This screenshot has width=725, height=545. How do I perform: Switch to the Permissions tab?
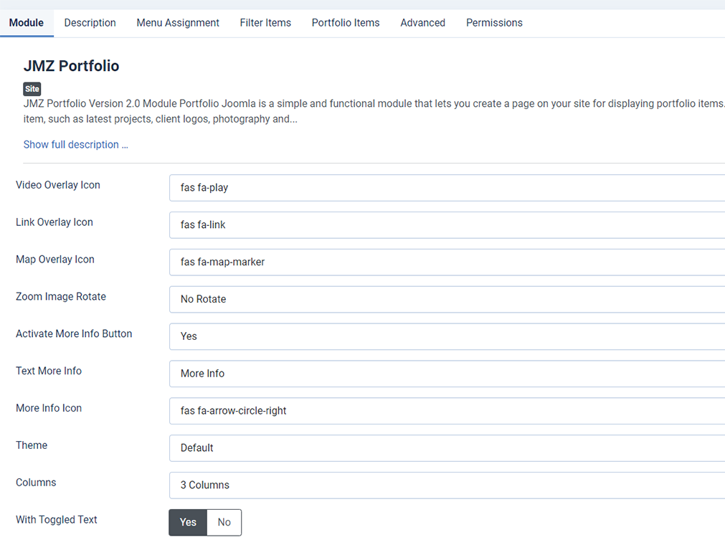point(494,23)
